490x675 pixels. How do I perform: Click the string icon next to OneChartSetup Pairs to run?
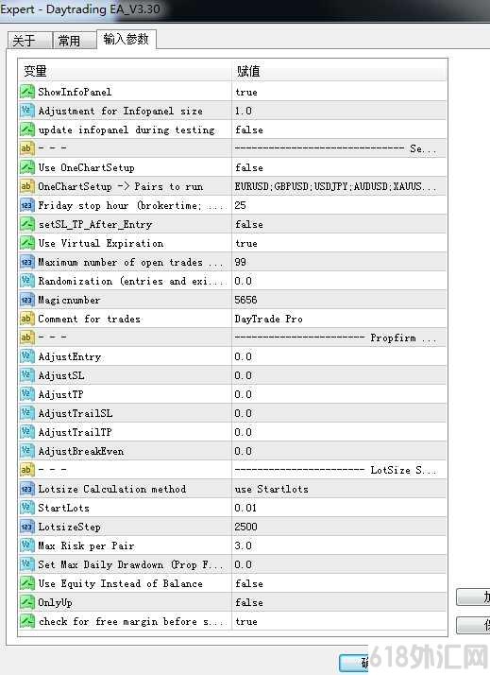pyautogui.click(x=27, y=186)
